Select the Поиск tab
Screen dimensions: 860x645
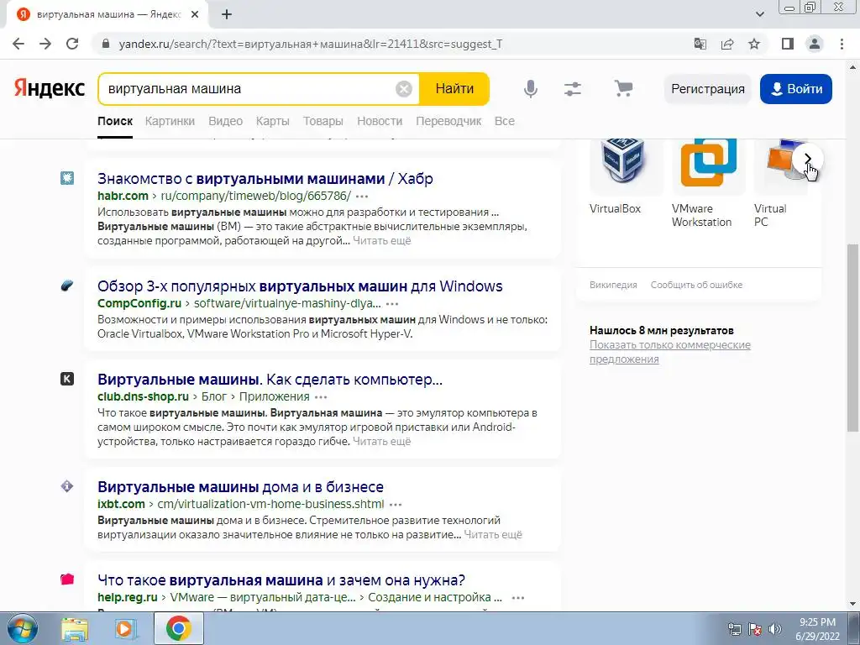[115, 121]
